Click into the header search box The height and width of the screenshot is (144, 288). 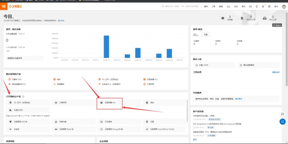point(180,6)
